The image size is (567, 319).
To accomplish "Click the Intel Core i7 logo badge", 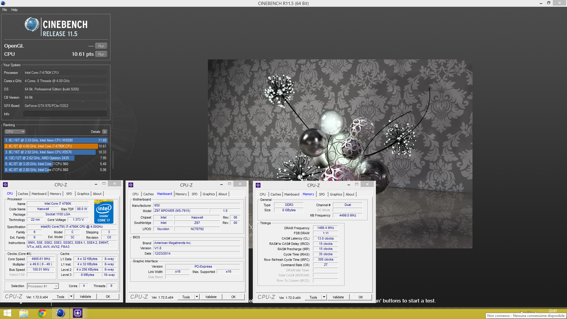I will click(104, 211).
